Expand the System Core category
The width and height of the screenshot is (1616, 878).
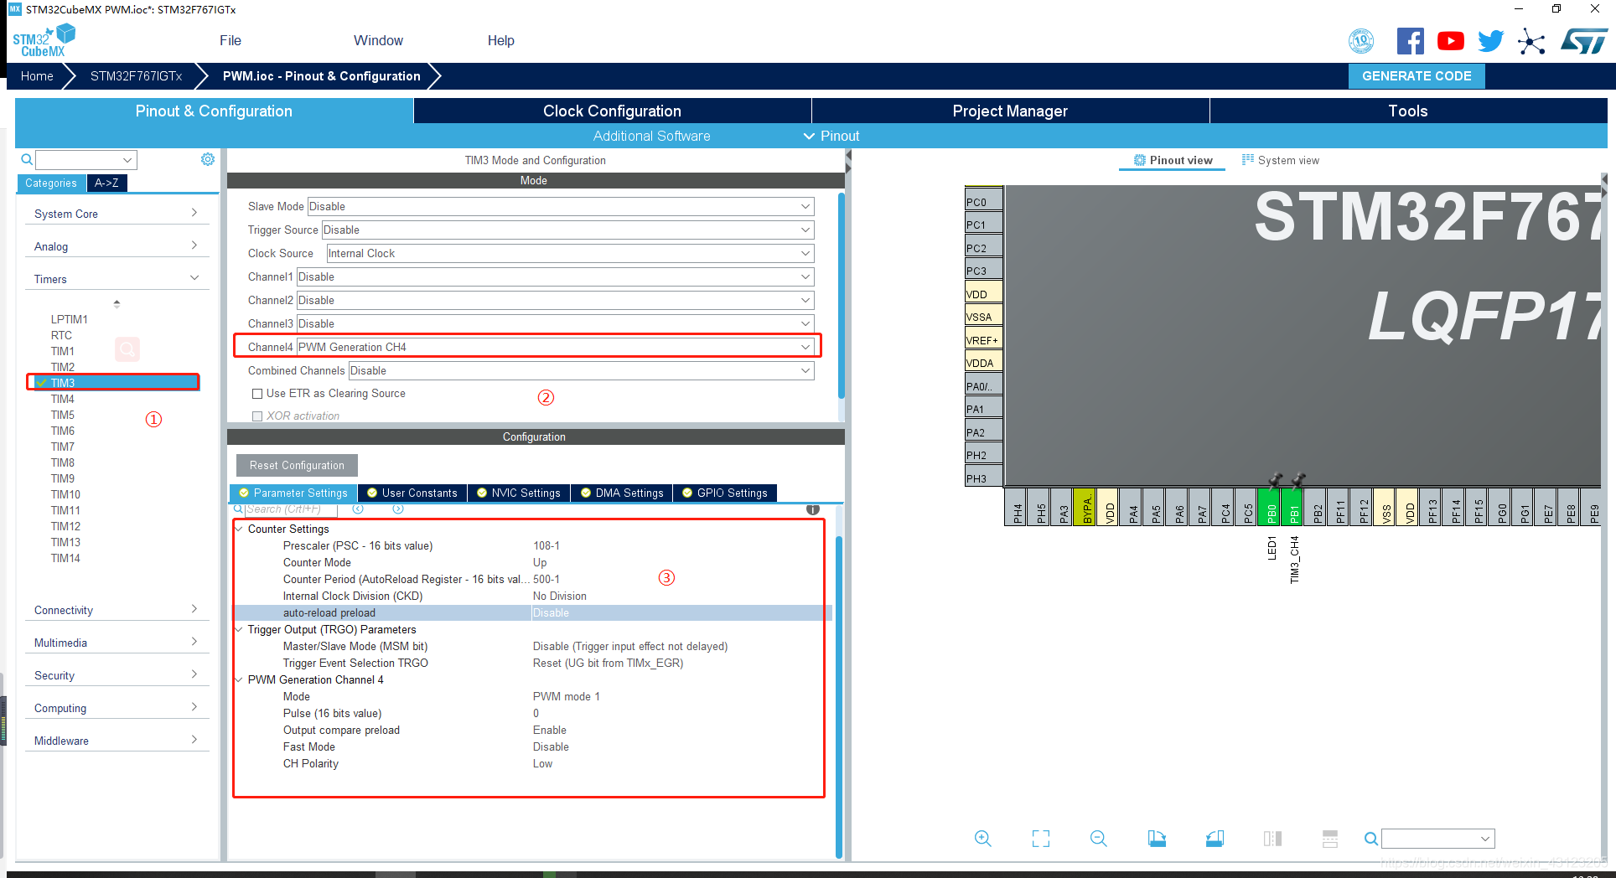pos(116,214)
